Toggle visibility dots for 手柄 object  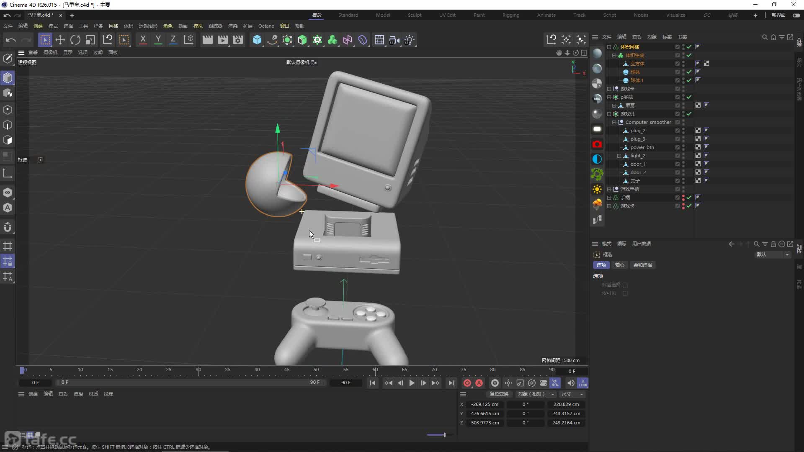coord(683,198)
